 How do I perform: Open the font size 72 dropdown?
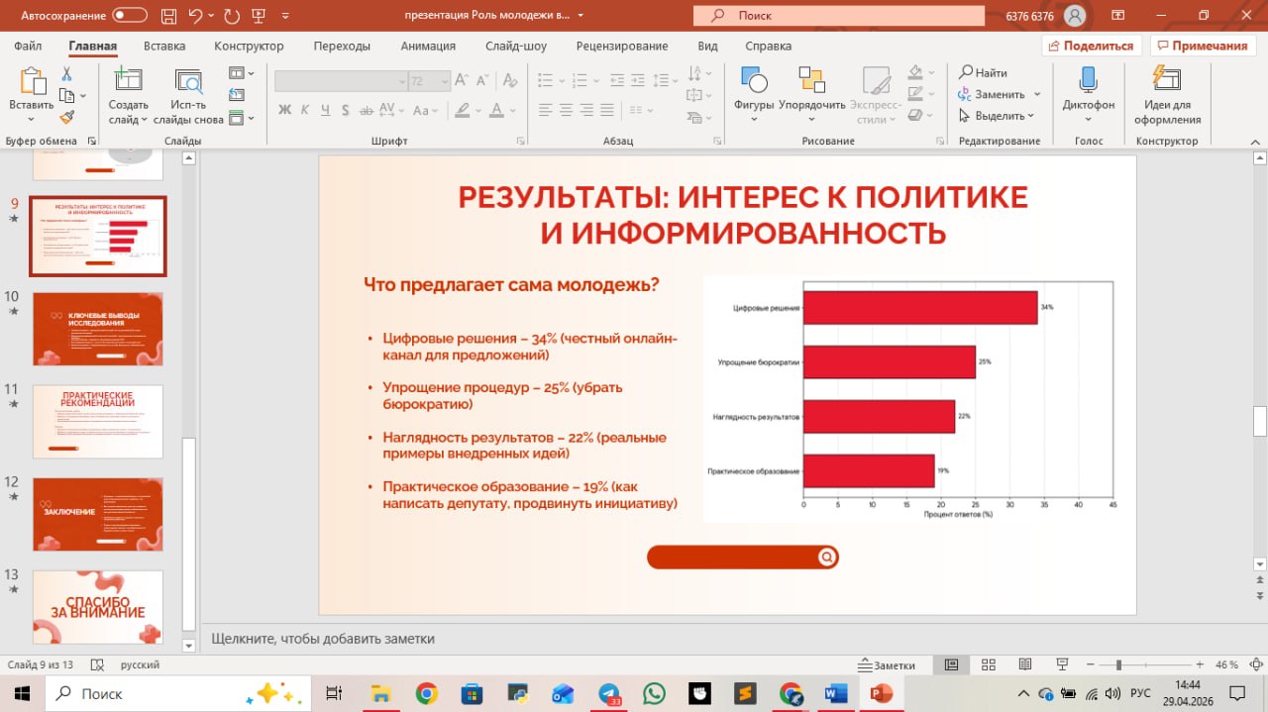point(444,81)
